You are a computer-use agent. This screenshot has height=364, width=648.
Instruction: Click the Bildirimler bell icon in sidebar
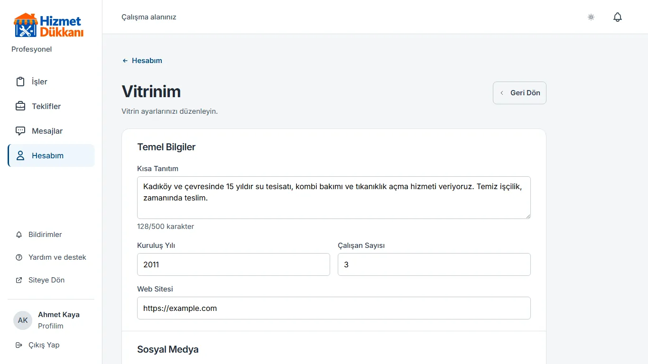tap(19, 235)
